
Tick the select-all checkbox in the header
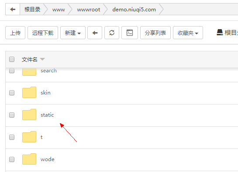click(x=12, y=59)
